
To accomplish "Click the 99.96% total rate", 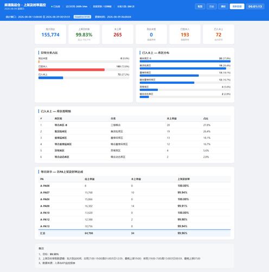I will click(182, 233).
